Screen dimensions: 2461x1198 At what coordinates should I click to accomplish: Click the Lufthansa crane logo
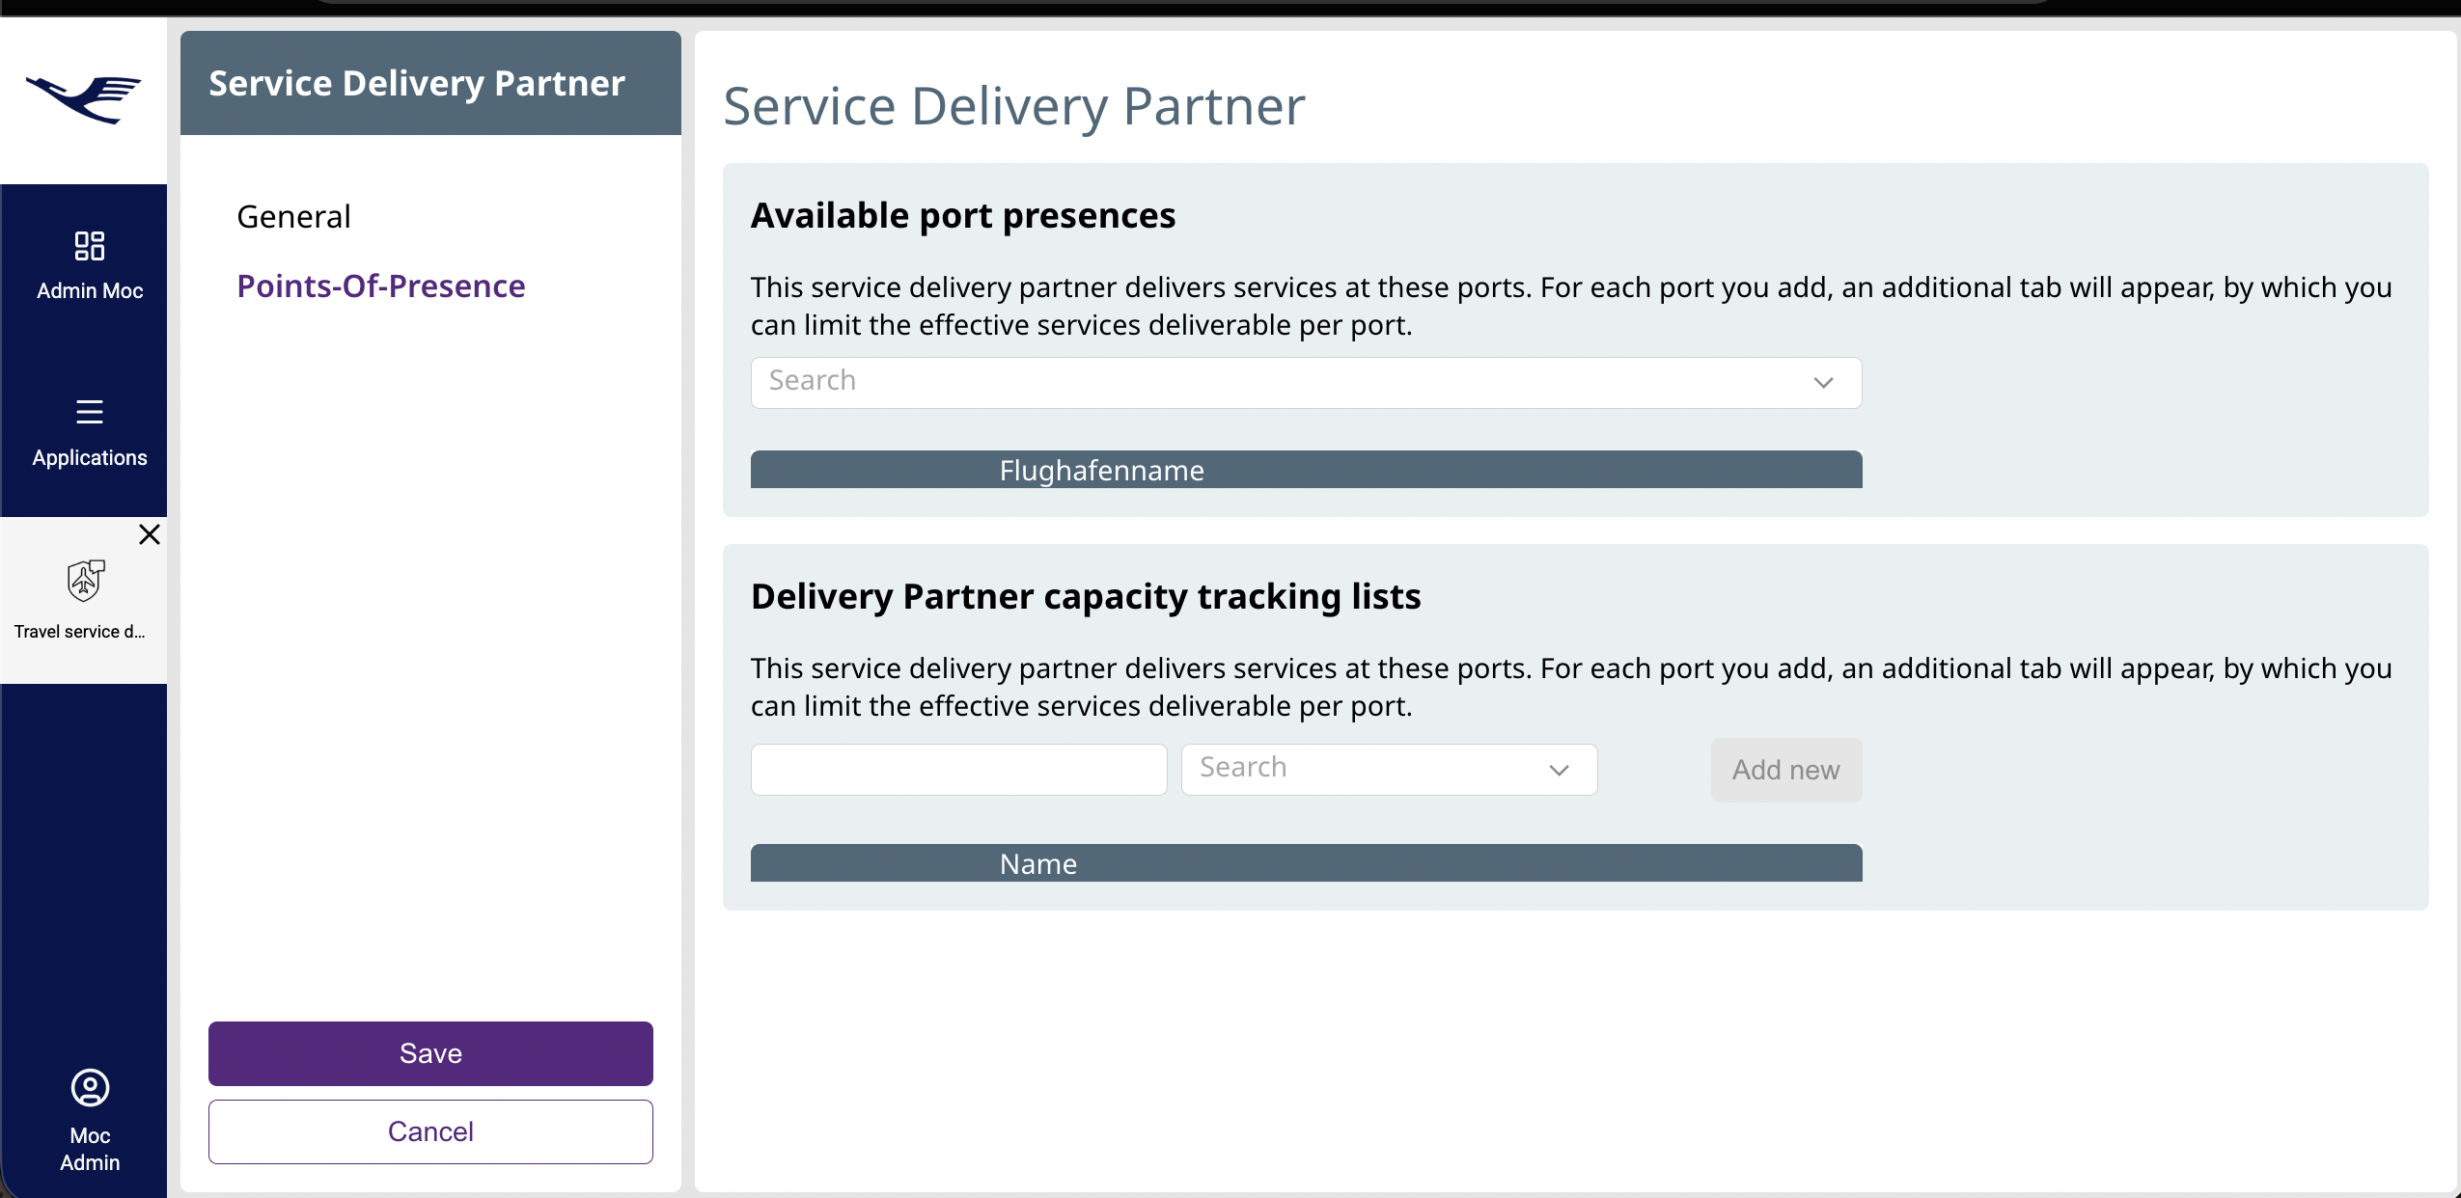pos(84,98)
